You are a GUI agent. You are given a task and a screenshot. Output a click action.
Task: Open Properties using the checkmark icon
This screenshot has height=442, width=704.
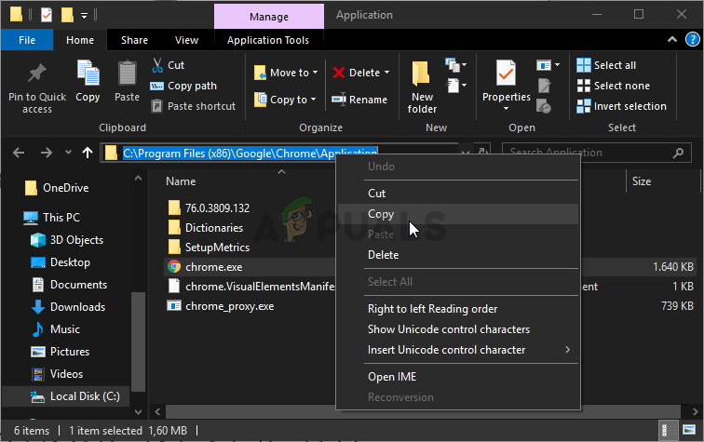[x=506, y=73]
